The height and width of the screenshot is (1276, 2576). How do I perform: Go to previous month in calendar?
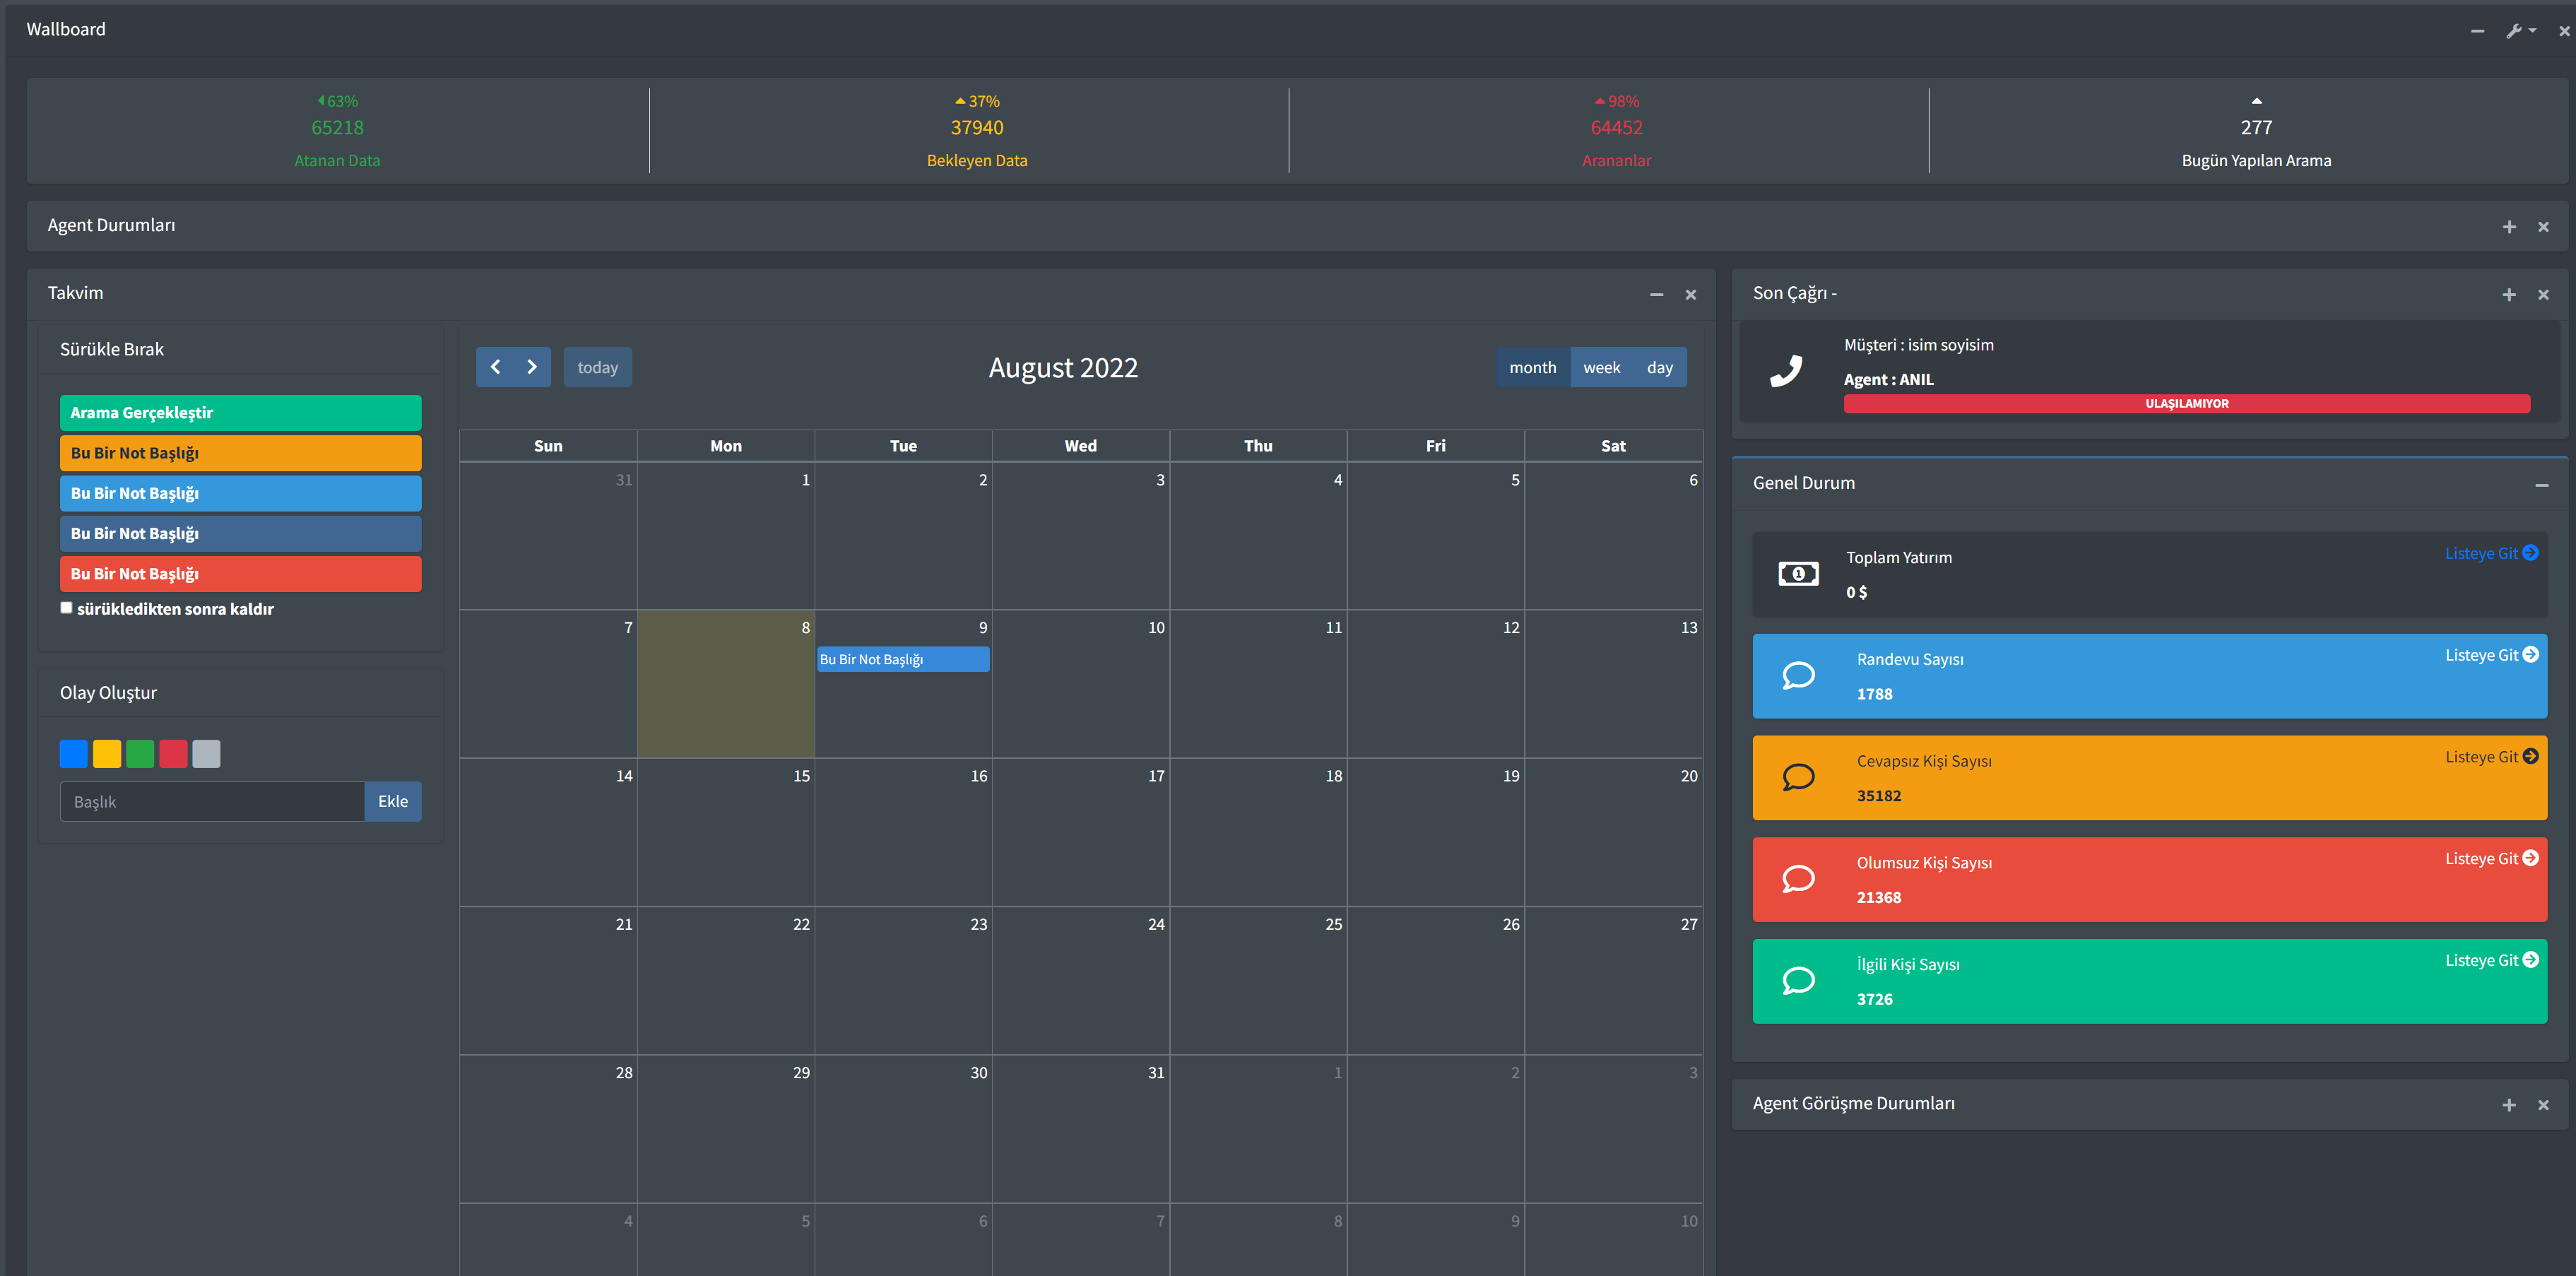point(495,367)
